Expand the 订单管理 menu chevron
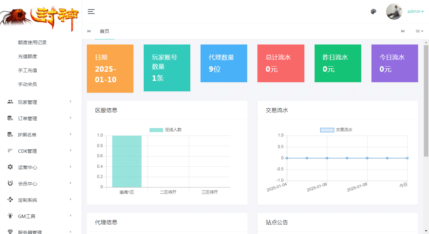This screenshot has width=429, height=234. [x=70, y=118]
